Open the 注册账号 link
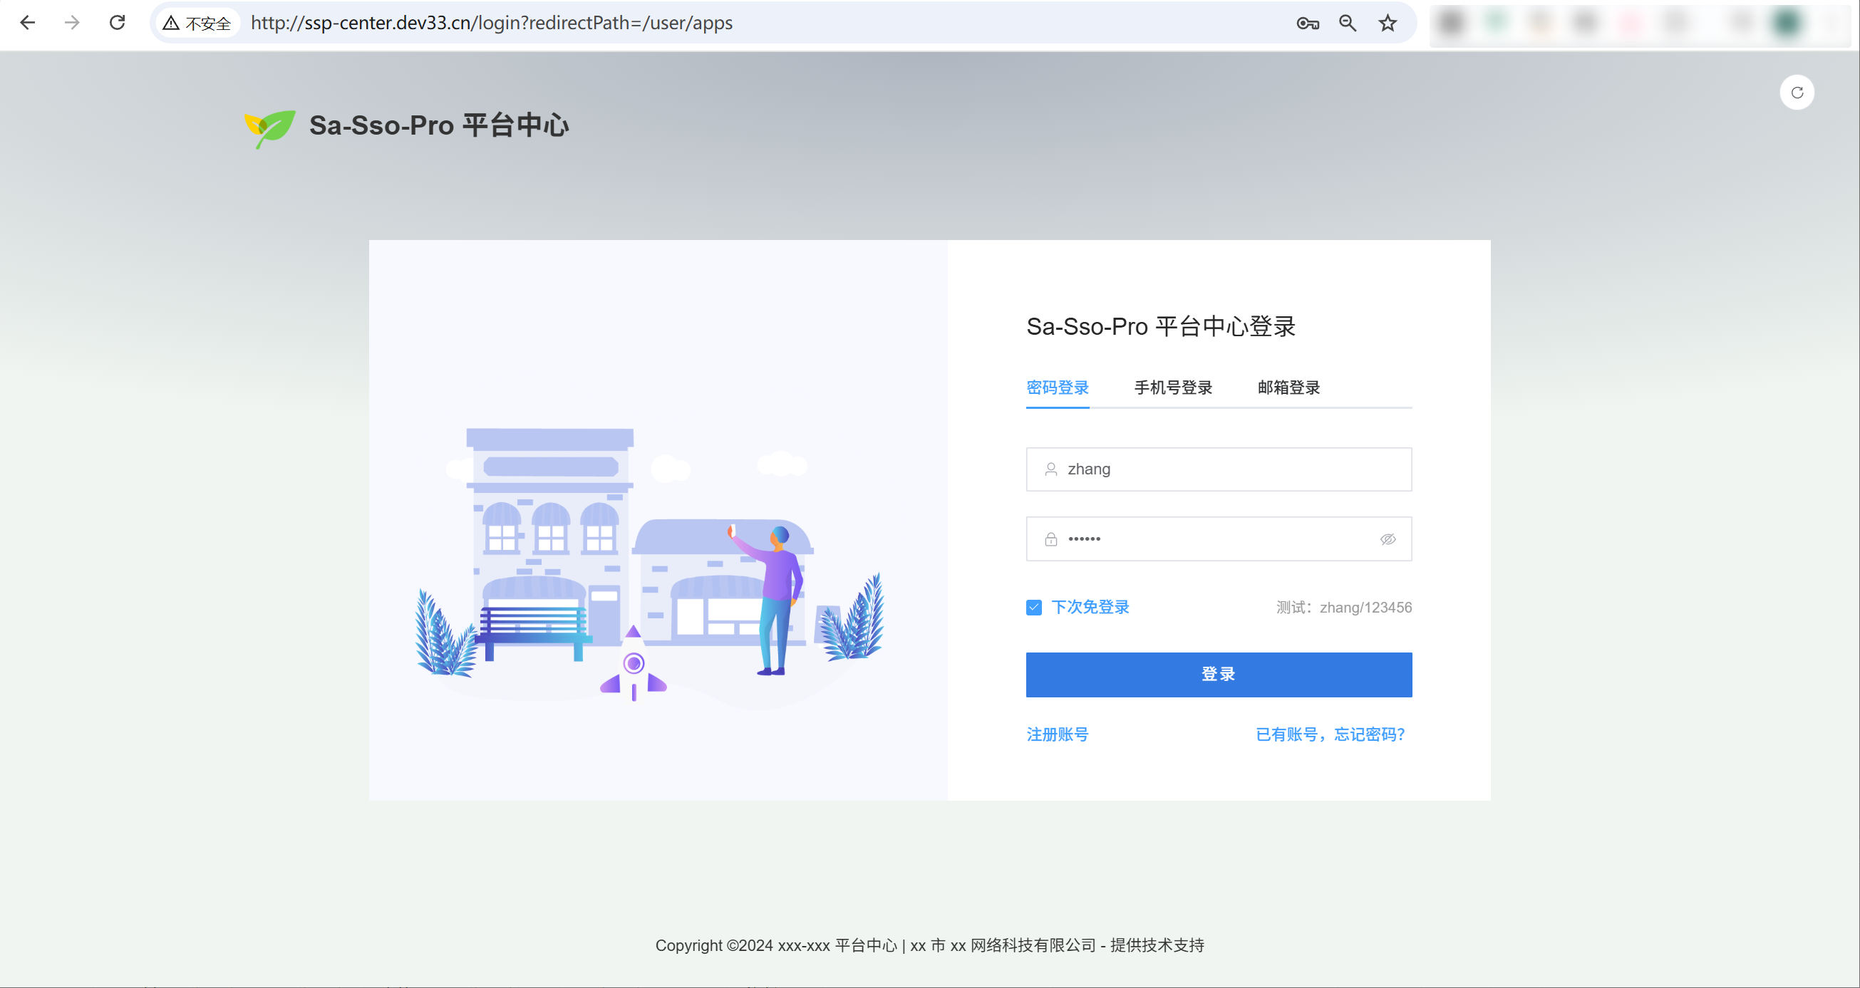1860x988 pixels. click(1057, 734)
